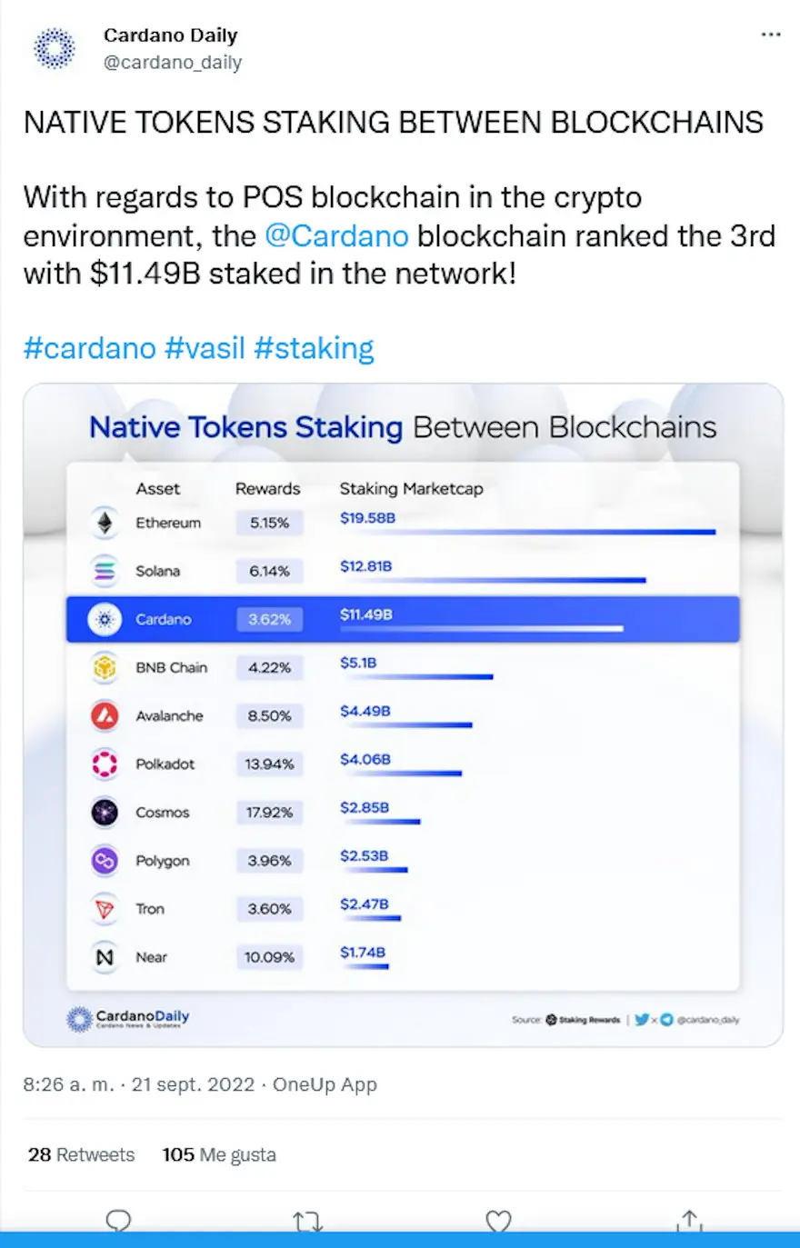Click the Ethereum logo in the chart
The height and width of the screenshot is (1248, 800).
point(105,523)
